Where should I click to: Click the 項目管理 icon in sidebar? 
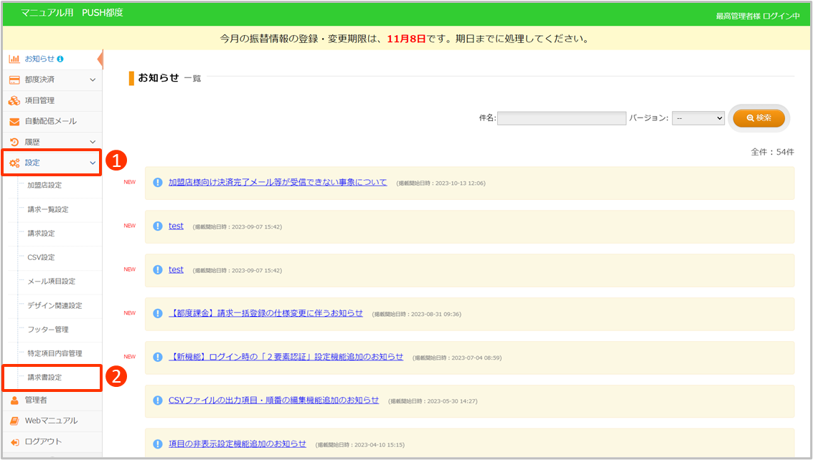click(14, 100)
